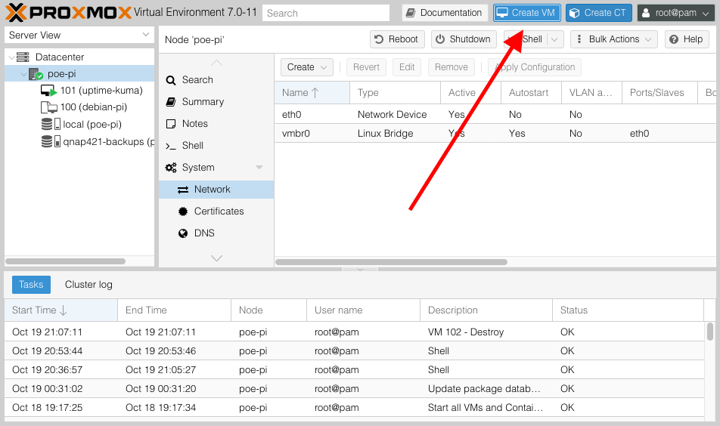Expand the Bulk Actions dropdown
The image size is (720, 426).
coord(613,39)
